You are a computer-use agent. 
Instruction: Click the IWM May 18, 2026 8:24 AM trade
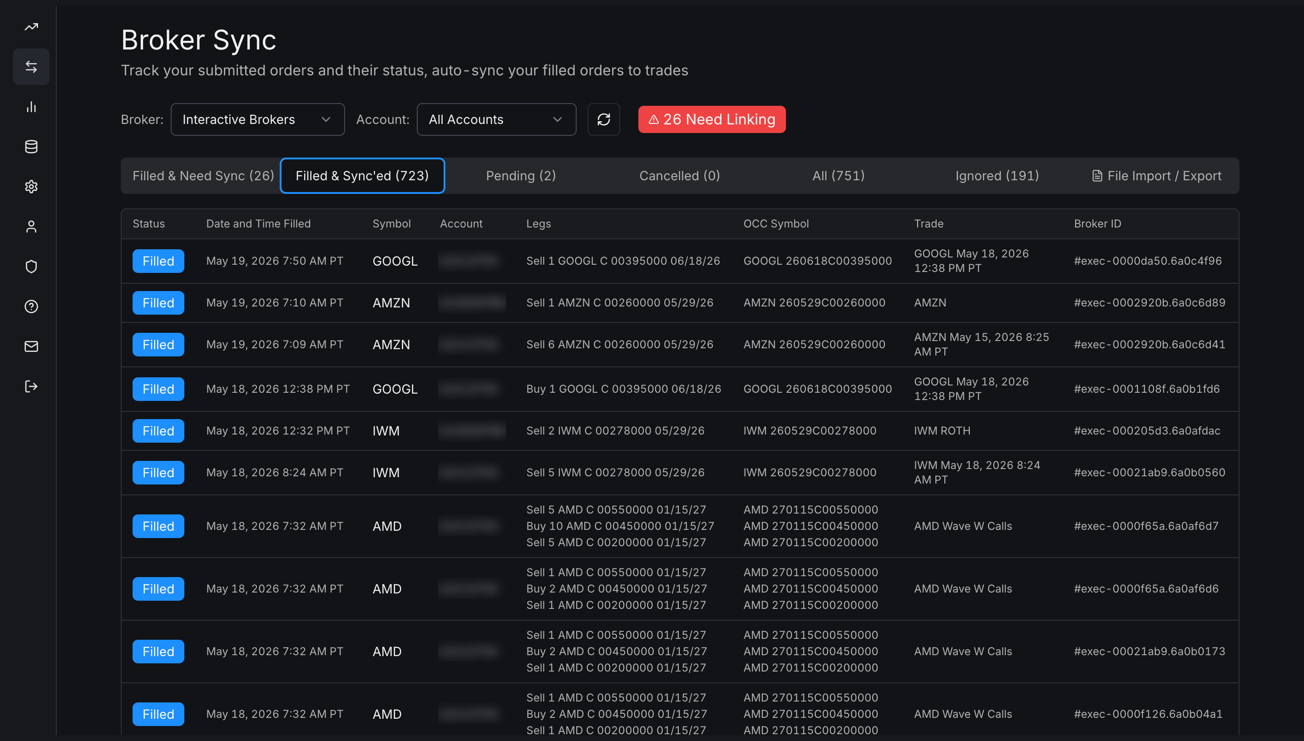click(x=977, y=473)
